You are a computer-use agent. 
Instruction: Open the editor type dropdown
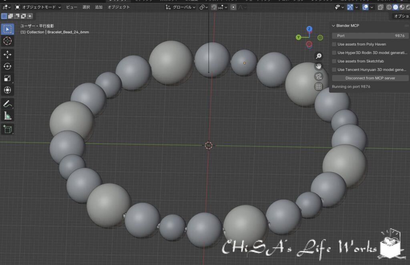pos(6,7)
